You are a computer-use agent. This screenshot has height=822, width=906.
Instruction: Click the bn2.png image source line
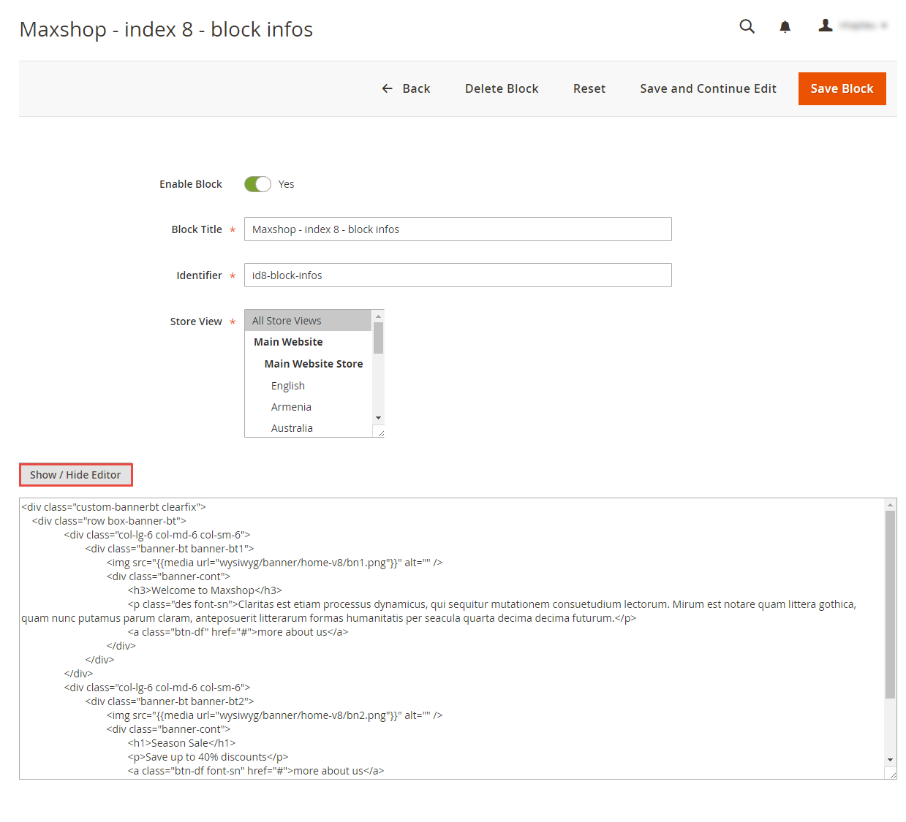point(274,715)
